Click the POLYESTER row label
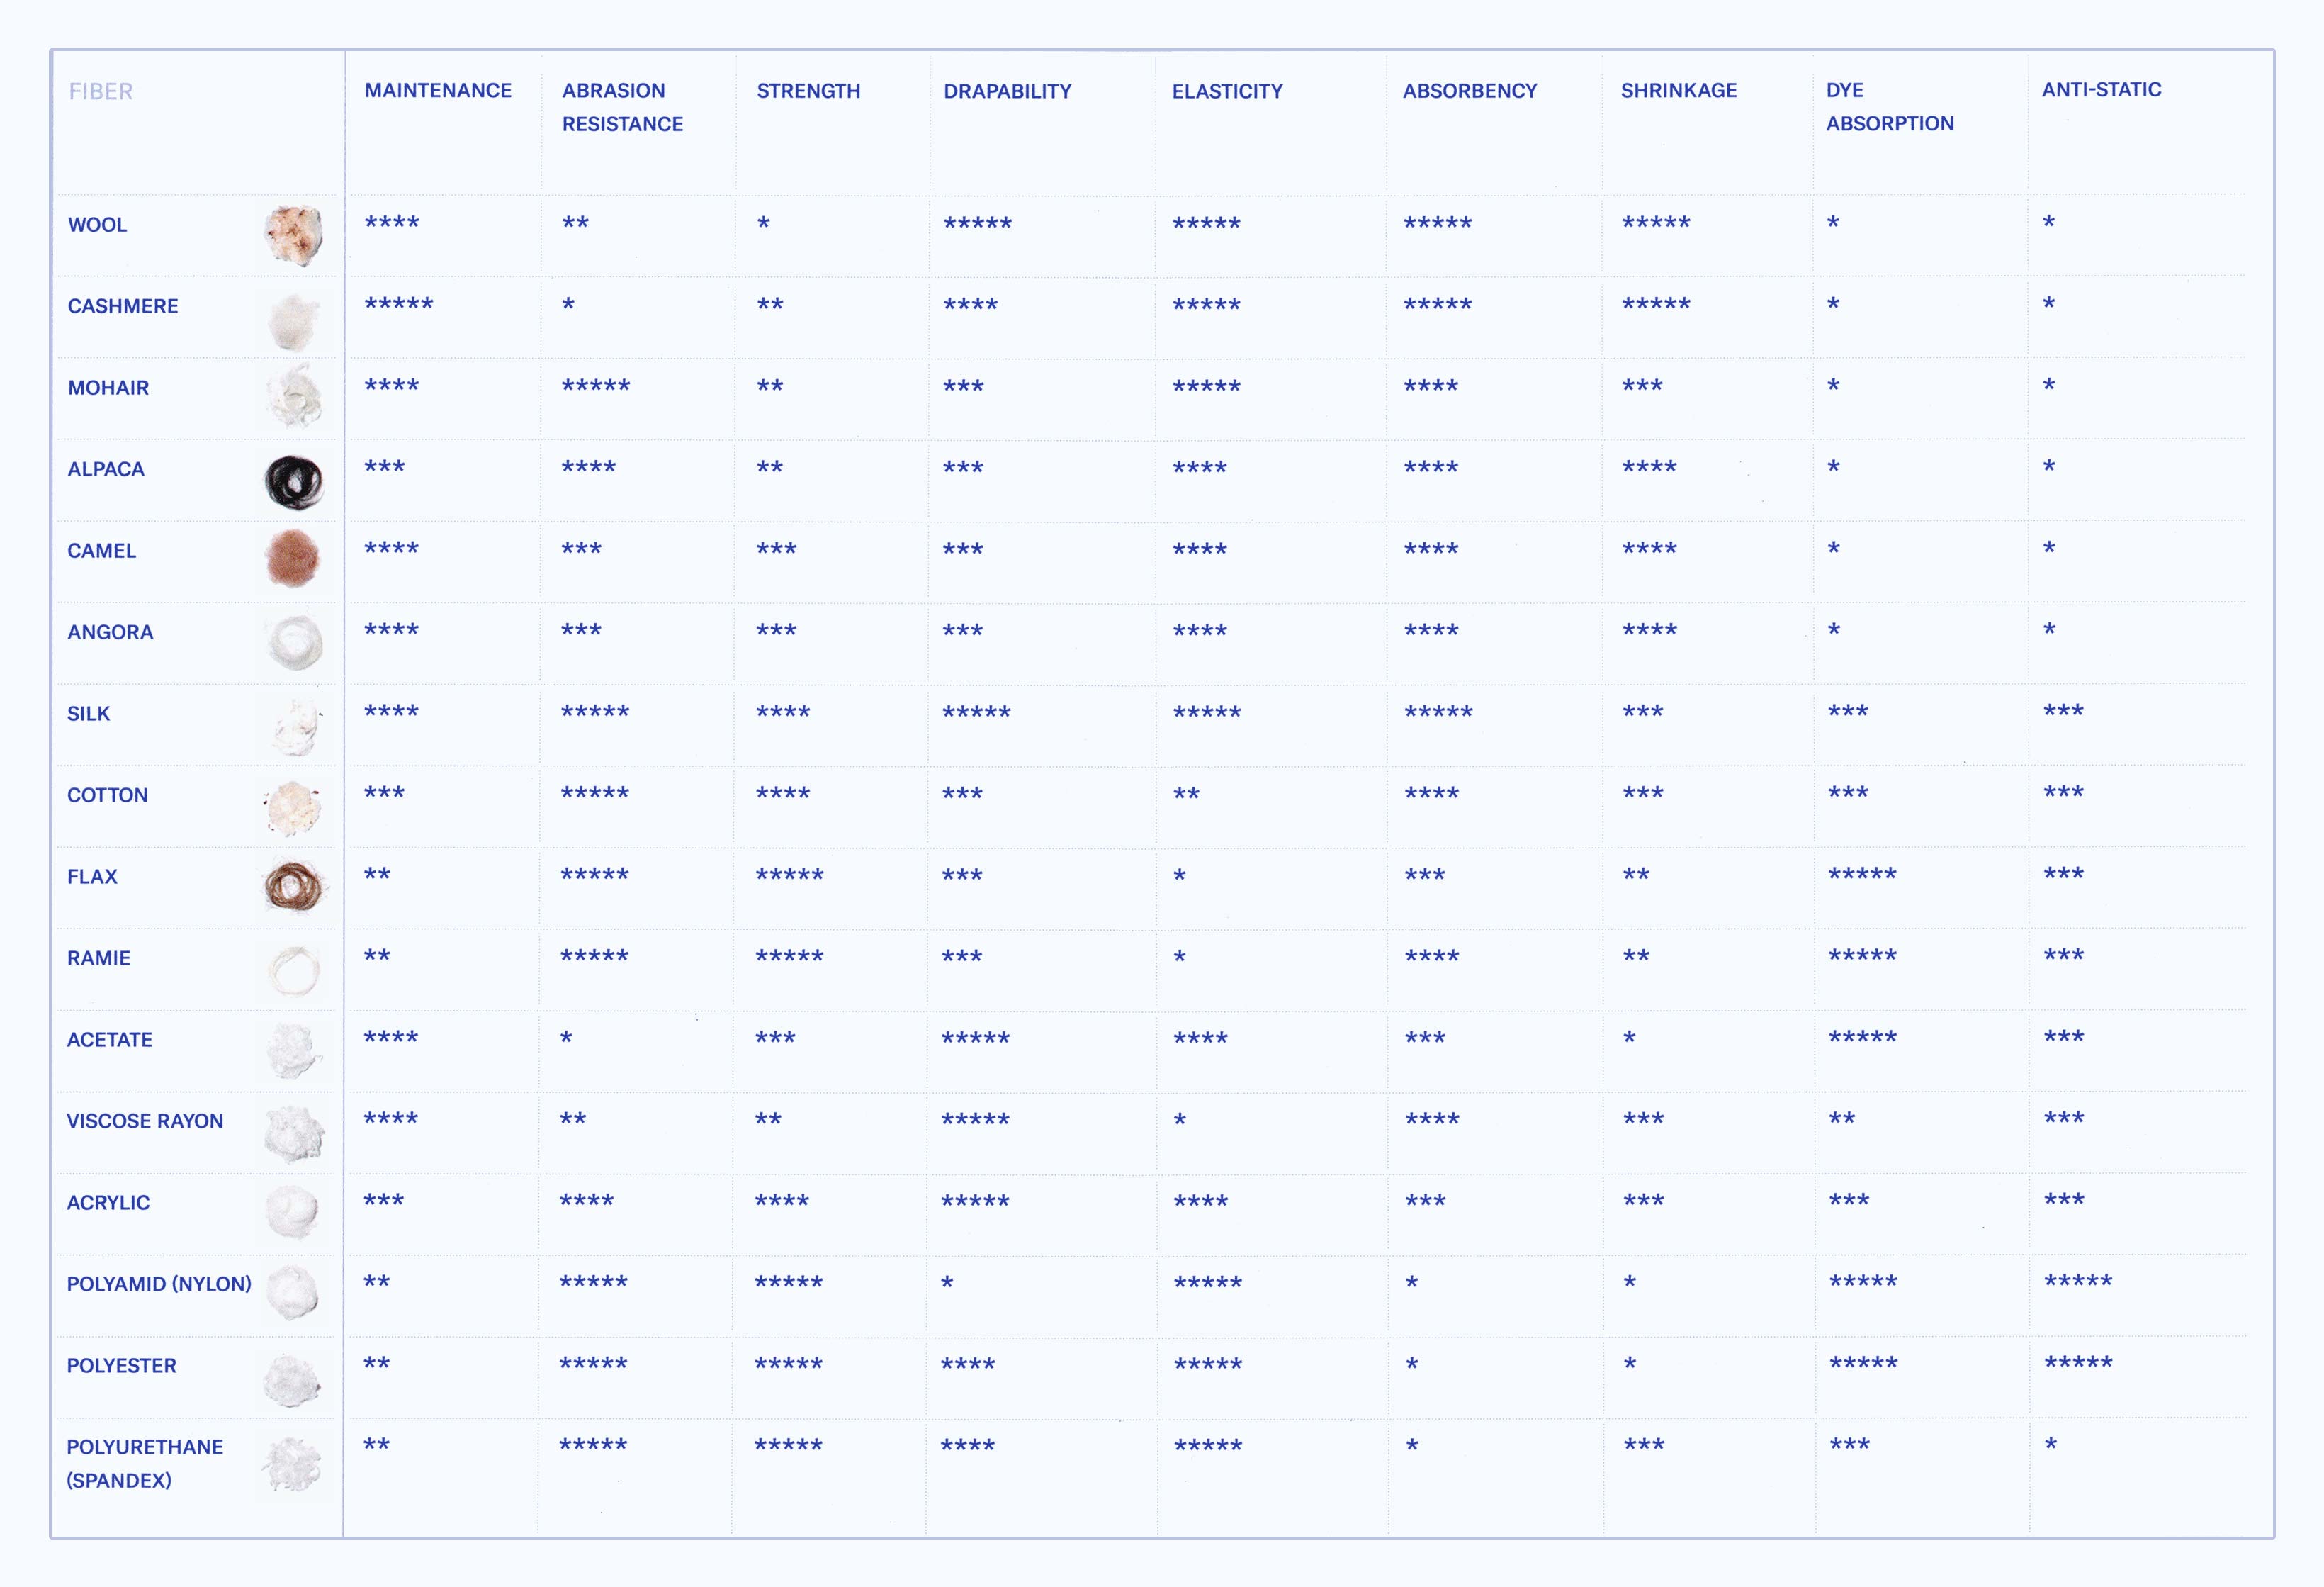The image size is (2324, 1587). (x=121, y=1366)
